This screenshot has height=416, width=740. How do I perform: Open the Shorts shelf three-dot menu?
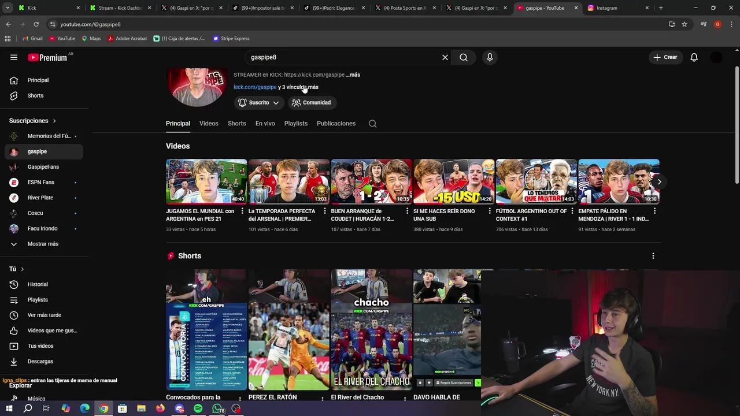pos(653,256)
